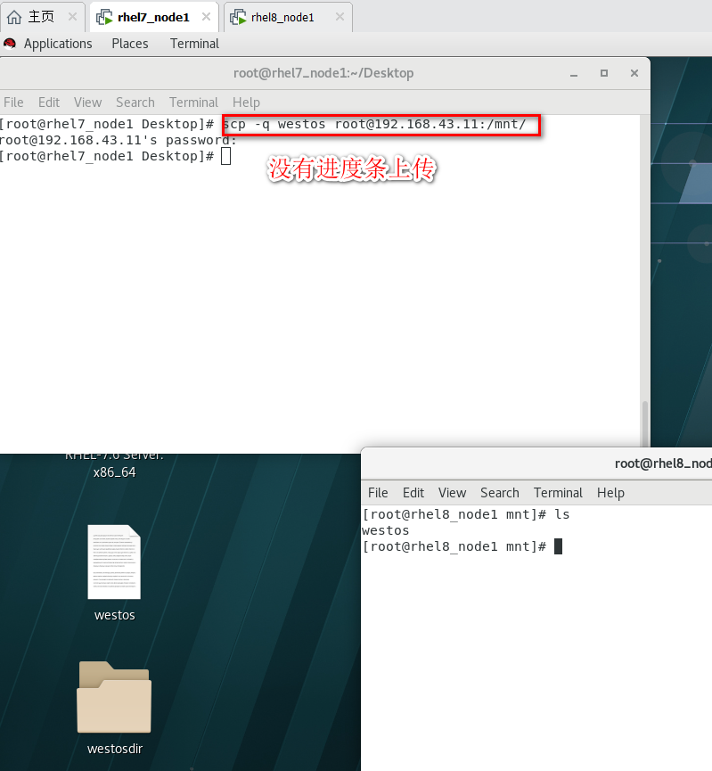The height and width of the screenshot is (771, 712).
Task: Open File menu in rhel7_node1 terminal
Action: [x=13, y=103]
